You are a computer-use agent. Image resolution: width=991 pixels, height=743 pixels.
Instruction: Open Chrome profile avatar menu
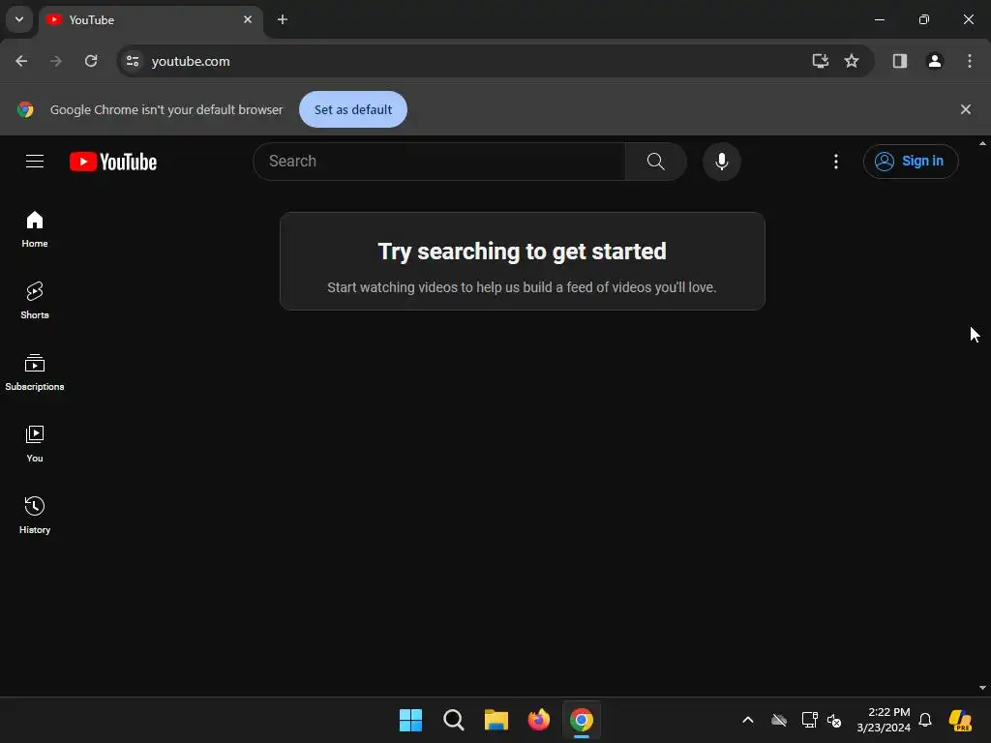coord(934,61)
